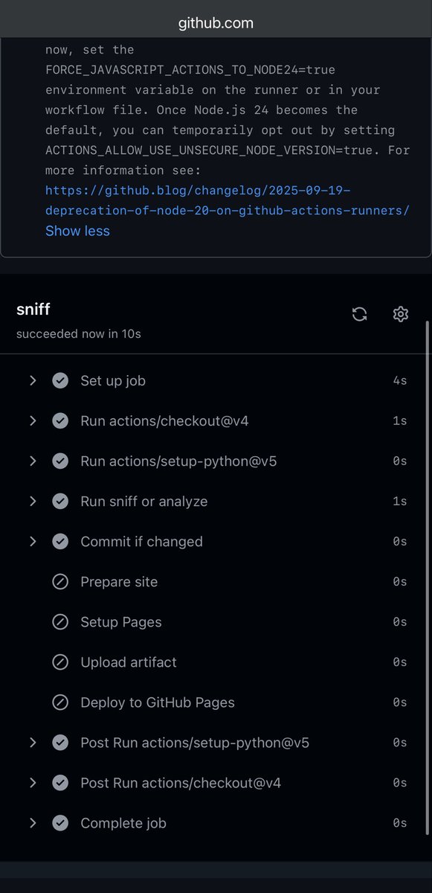Expand the Commit if changed chevron
This screenshot has height=893, width=432.
[x=33, y=542]
